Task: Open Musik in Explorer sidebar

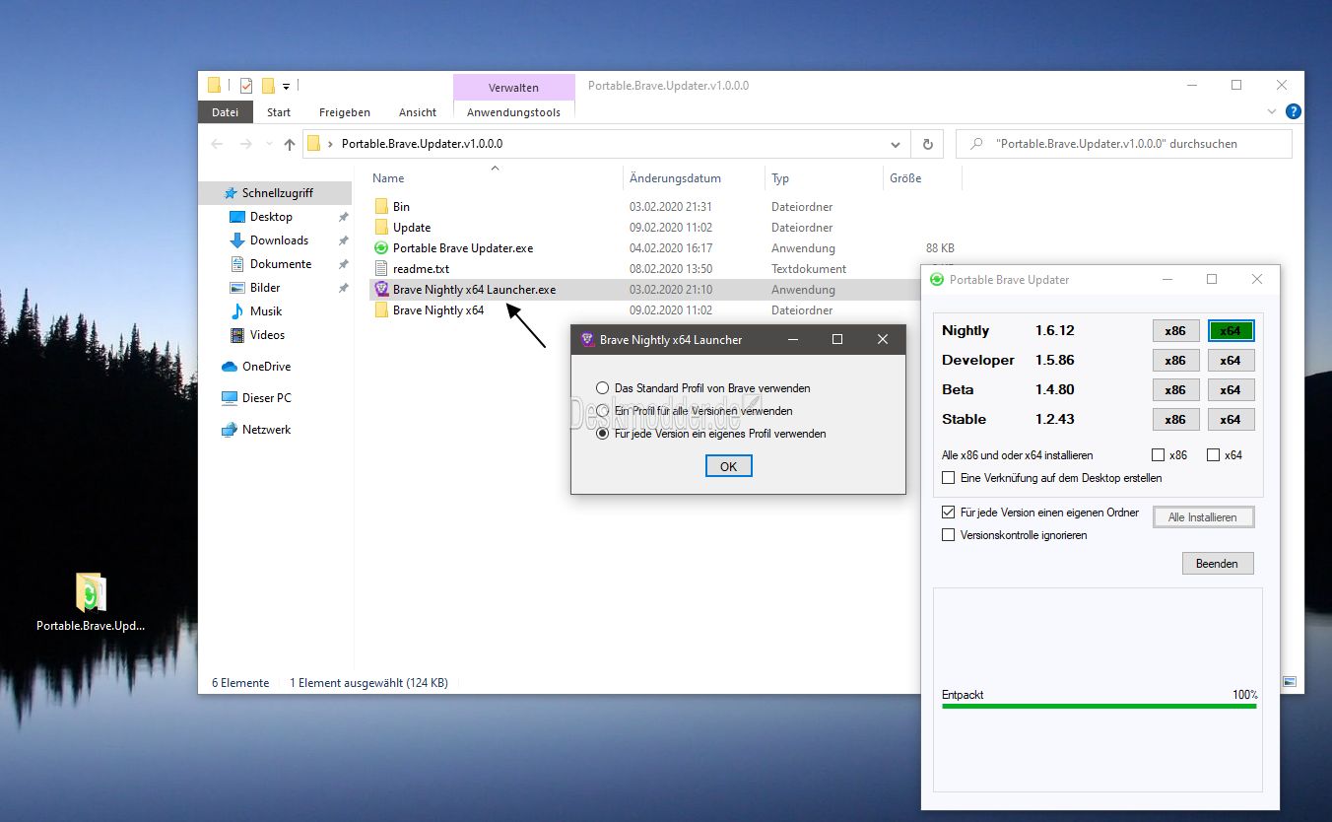Action: click(x=266, y=311)
